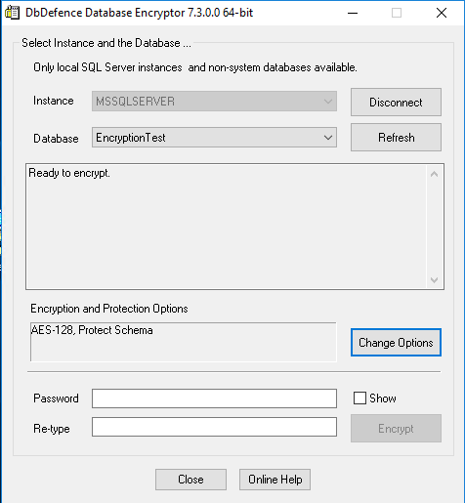Open the Database dropdown list

pos(328,138)
